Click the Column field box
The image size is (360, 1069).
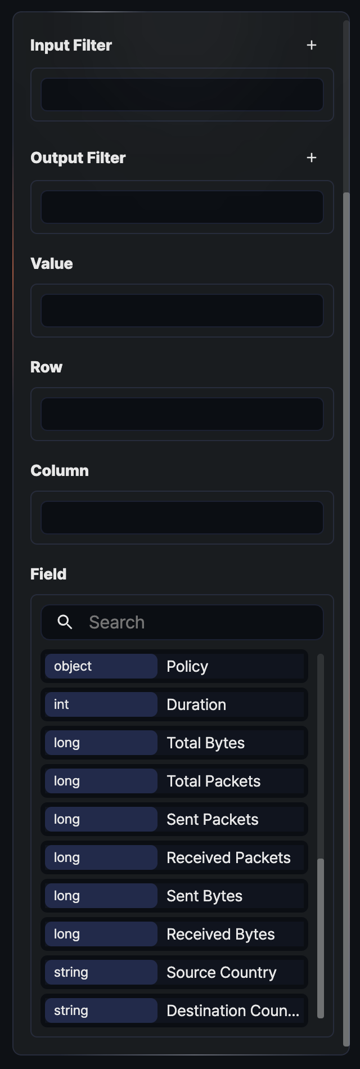182,518
